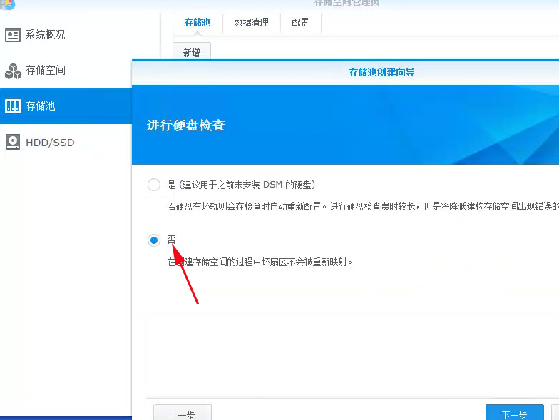
Task: Switch to the 存储池 tab
Action: click(198, 23)
